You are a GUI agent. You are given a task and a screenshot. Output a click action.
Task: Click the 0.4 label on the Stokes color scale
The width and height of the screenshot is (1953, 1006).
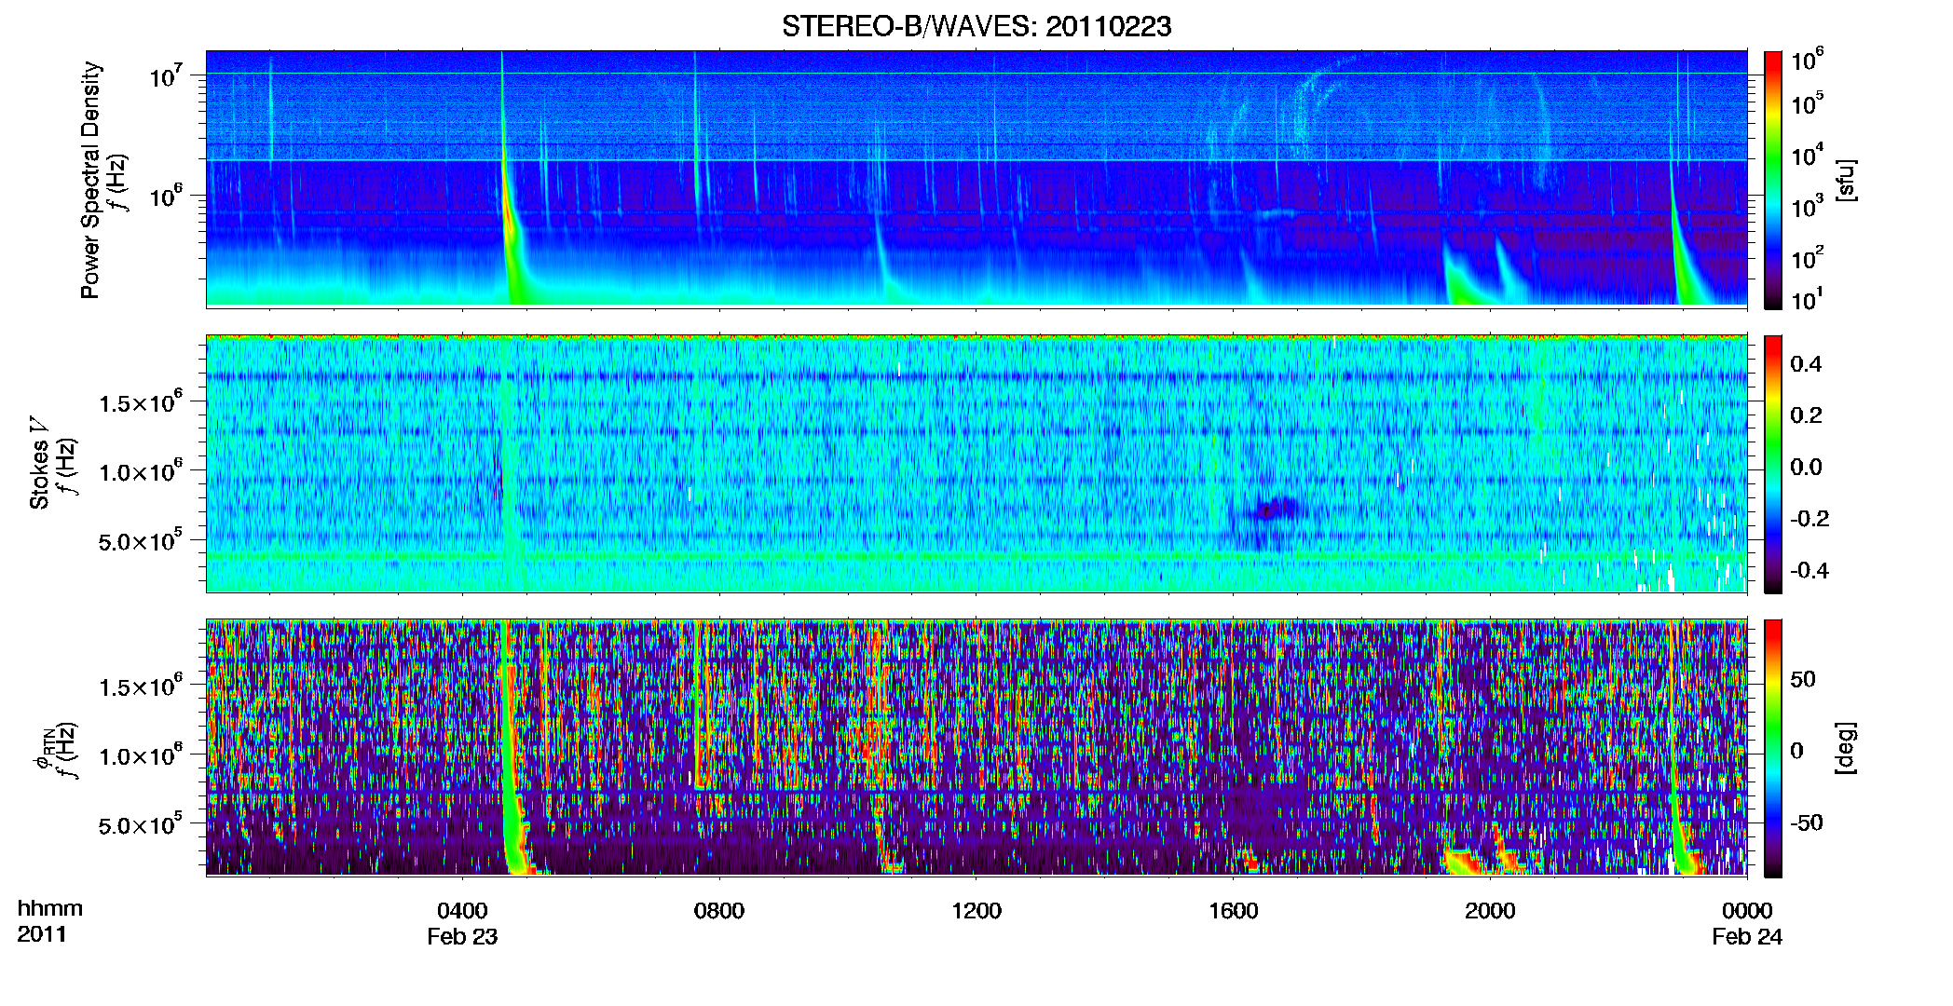click(x=1806, y=364)
